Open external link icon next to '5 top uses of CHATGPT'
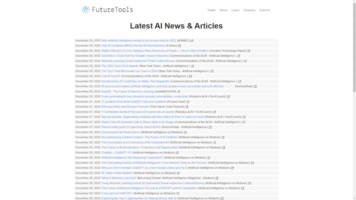 [178, 193]
